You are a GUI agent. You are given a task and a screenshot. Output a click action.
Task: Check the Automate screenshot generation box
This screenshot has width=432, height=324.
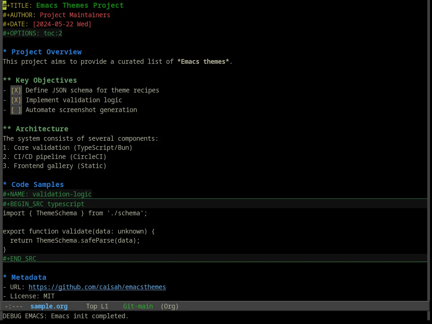pyautogui.click(x=16, y=110)
